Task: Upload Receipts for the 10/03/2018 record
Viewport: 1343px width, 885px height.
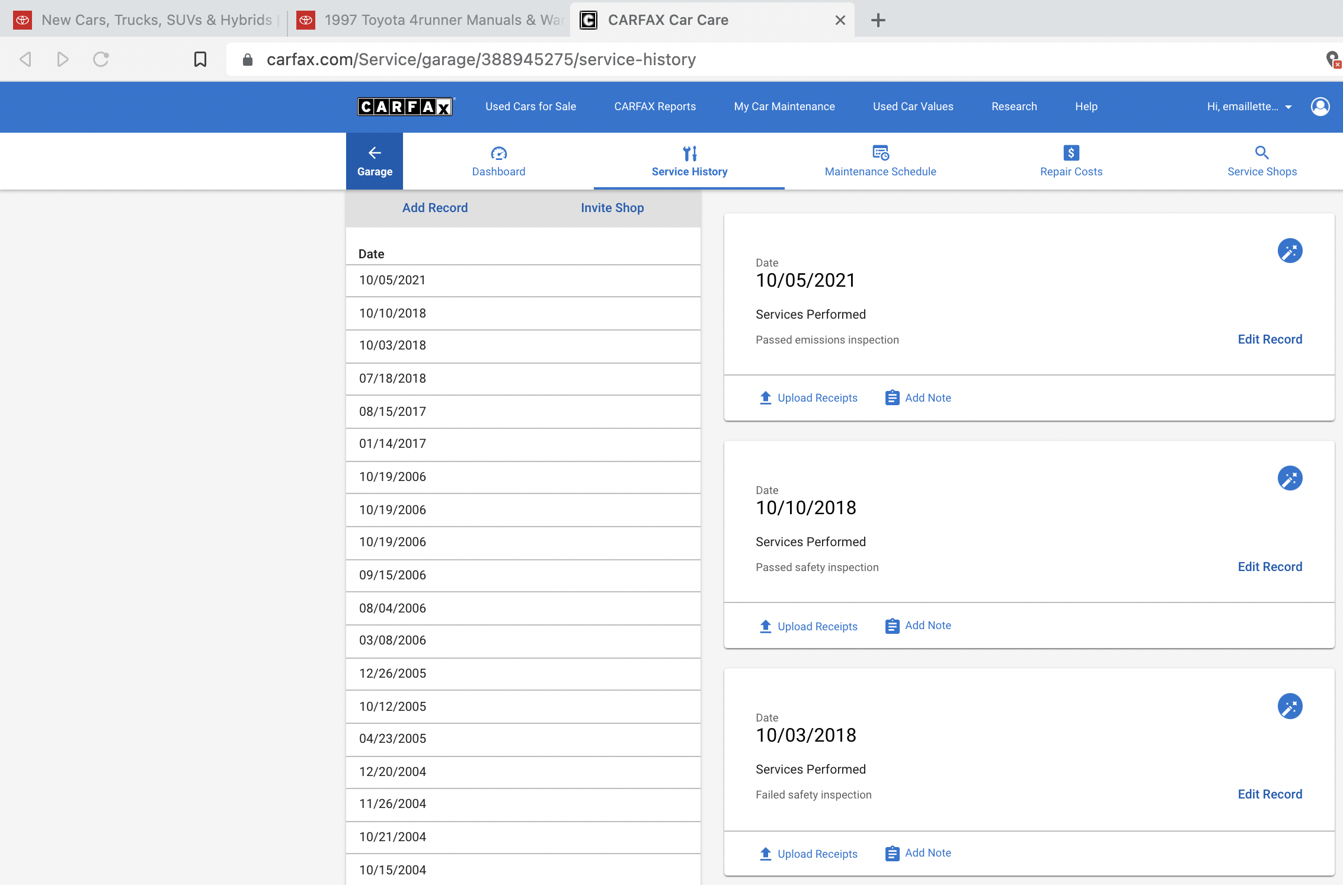Action: point(808,854)
